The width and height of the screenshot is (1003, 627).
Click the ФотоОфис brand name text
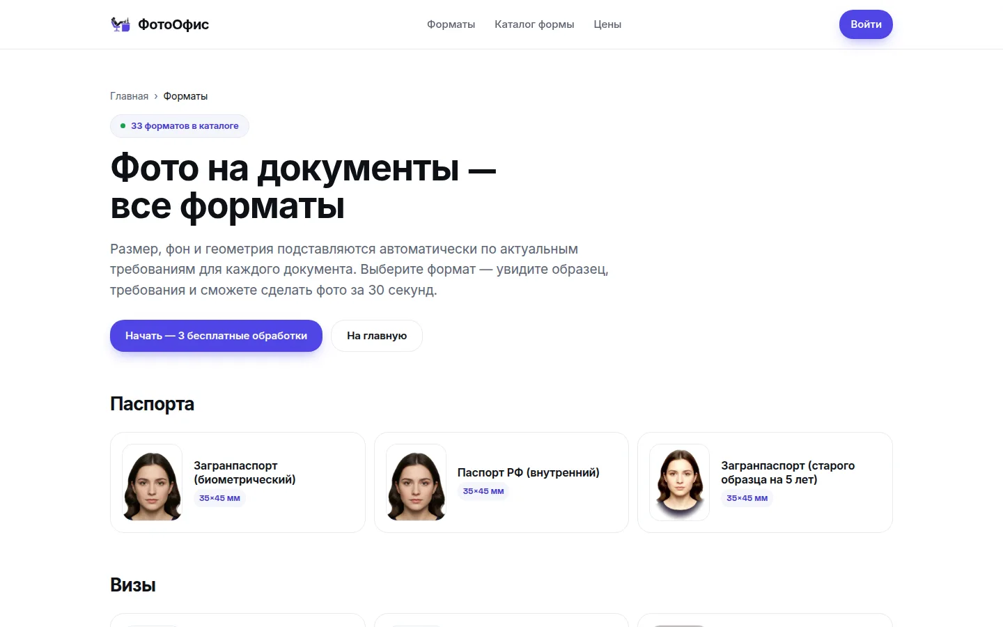(173, 24)
